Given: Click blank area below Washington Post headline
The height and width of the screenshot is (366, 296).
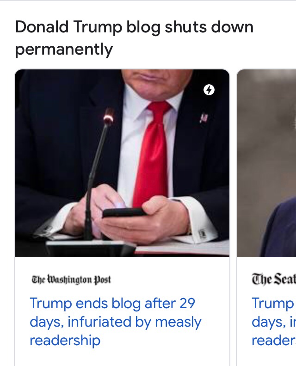Looking at the screenshot, I should pos(122,357).
